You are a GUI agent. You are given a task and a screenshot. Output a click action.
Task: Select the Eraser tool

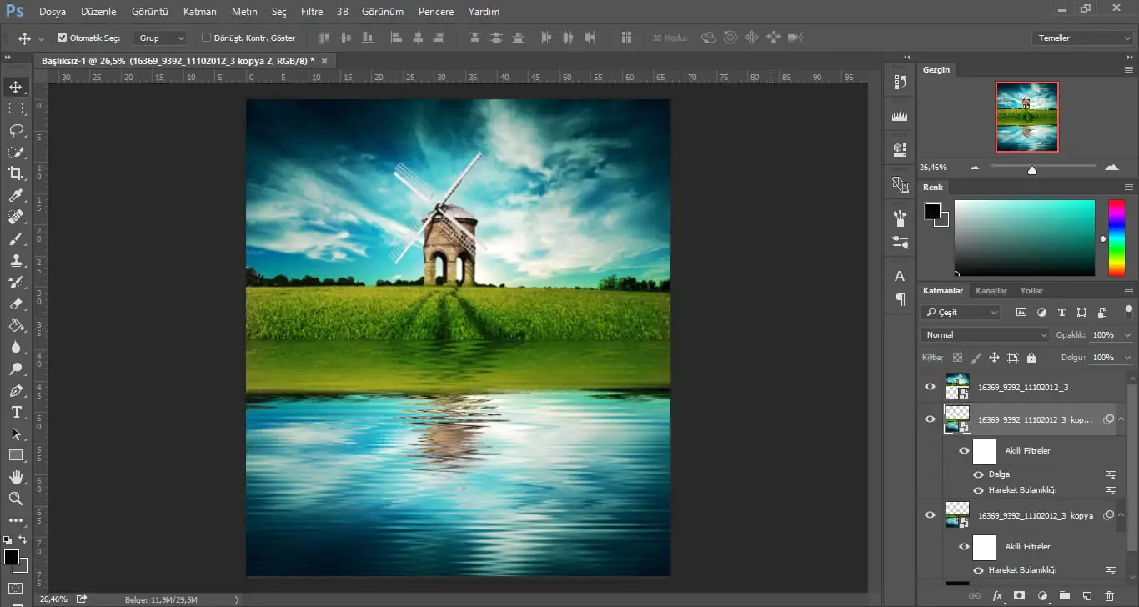click(x=16, y=303)
